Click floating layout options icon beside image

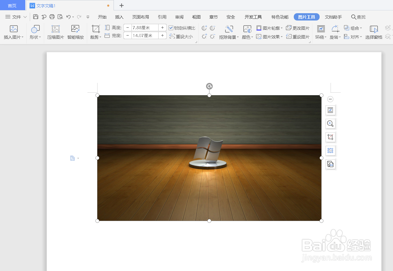(330, 110)
